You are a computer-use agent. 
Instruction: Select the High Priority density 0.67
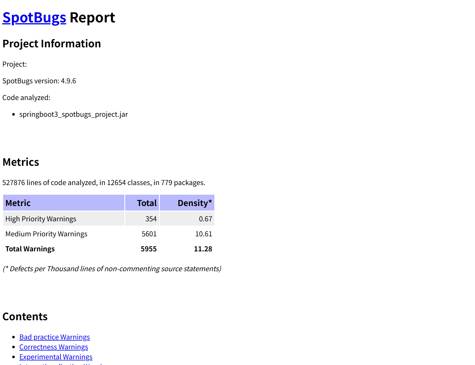pos(187,219)
